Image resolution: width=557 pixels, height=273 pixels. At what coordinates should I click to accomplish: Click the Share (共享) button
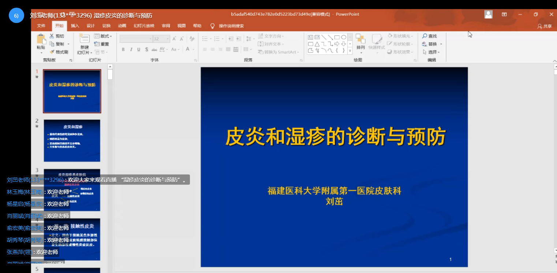point(545,26)
